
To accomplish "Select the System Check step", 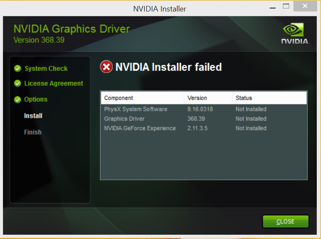I will point(46,68).
